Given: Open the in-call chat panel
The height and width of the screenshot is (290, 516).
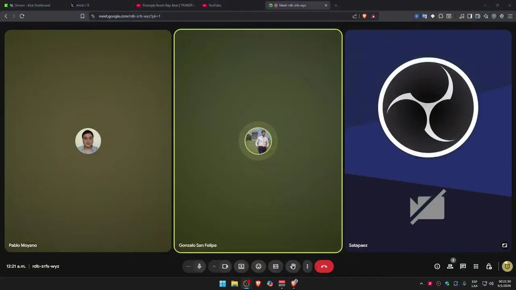Looking at the screenshot, I should point(463,266).
